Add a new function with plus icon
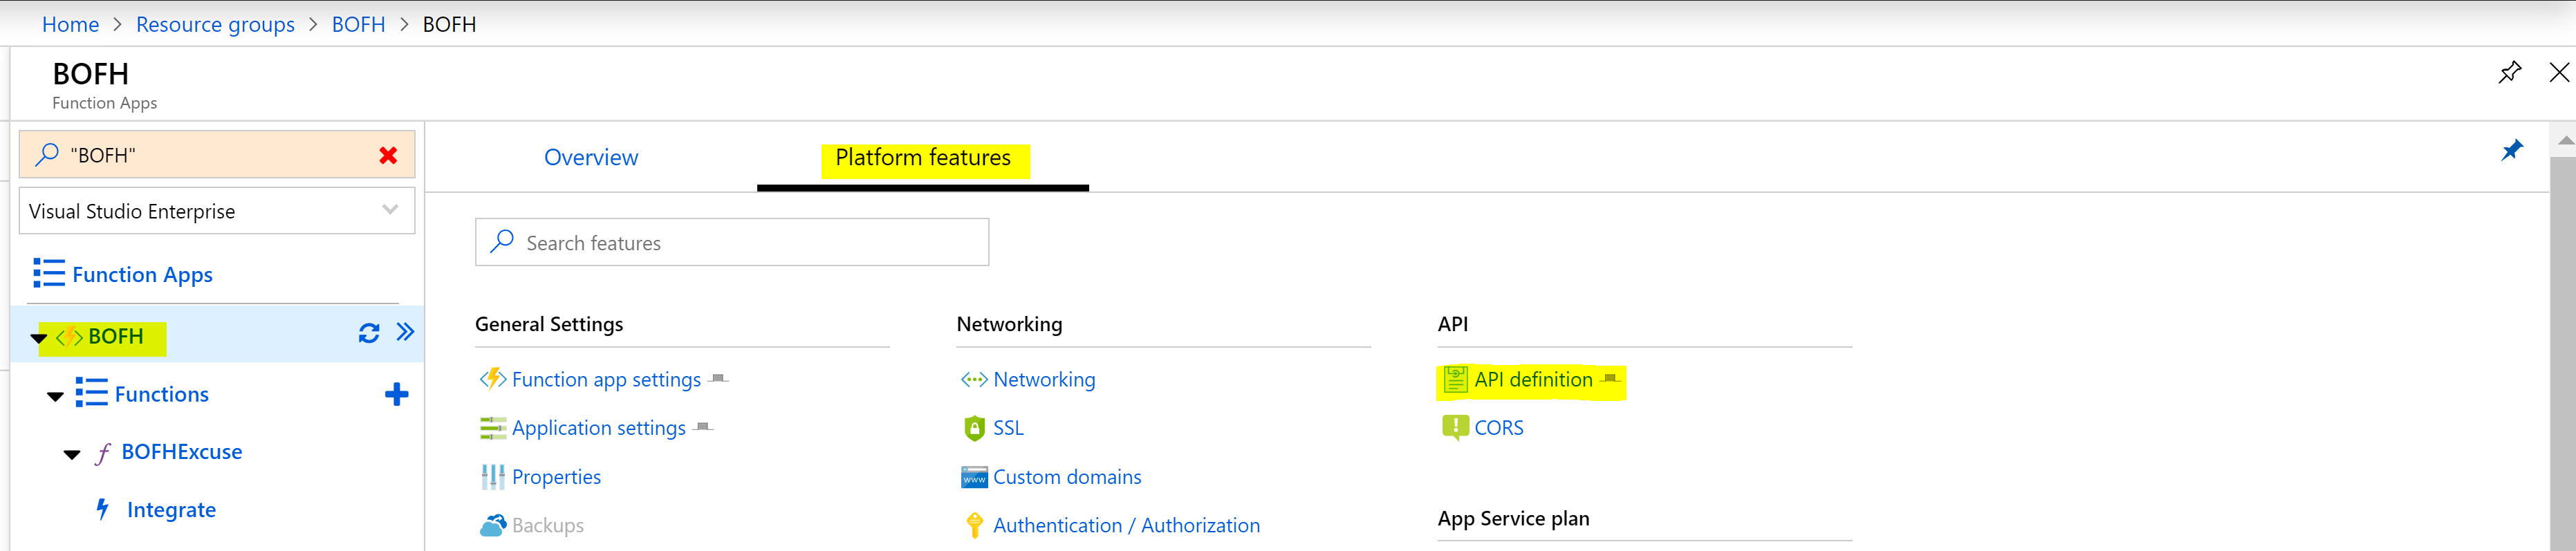2576x551 pixels. pos(396,394)
